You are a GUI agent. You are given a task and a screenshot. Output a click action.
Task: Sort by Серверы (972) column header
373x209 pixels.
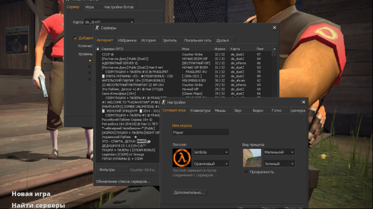140,49
